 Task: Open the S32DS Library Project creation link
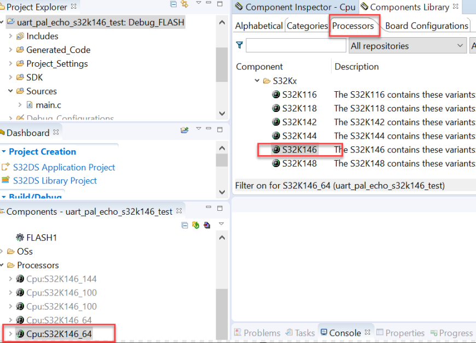[55, 180]
